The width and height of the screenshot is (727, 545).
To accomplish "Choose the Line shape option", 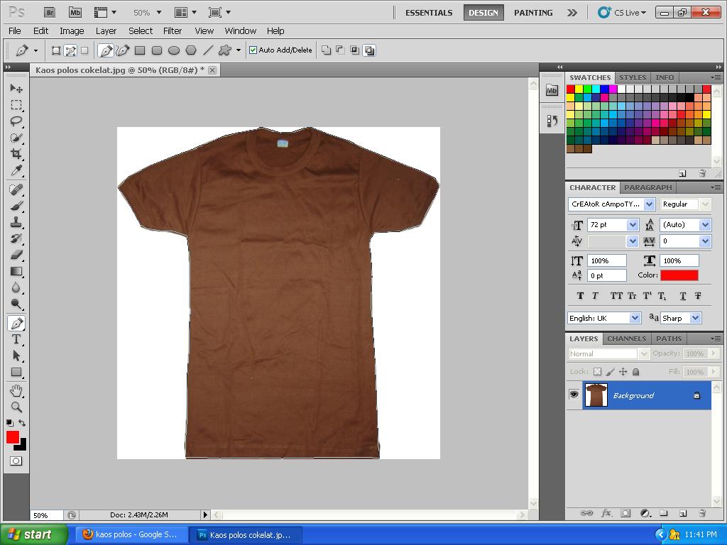I will [208, 50].
